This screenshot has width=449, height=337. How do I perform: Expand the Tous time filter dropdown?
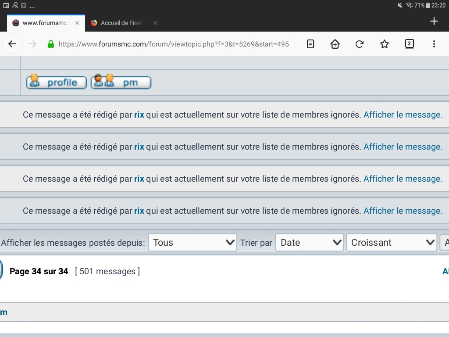(192, 242)
